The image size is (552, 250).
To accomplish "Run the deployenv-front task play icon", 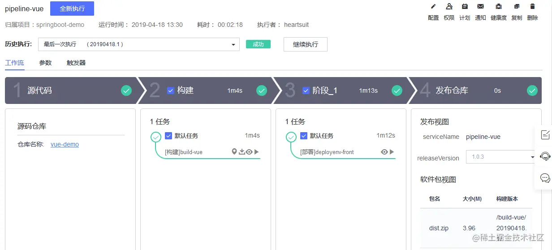I will tap(392, 152).
